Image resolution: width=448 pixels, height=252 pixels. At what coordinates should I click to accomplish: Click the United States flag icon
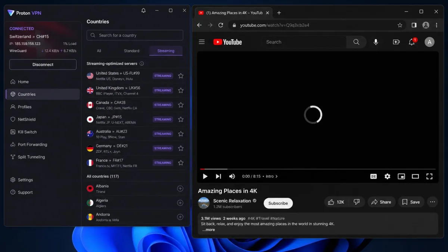coord(90,76)
